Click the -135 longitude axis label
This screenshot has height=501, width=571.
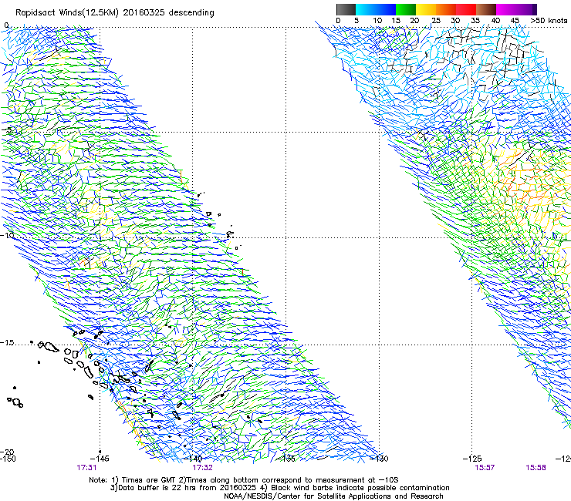(x=285, y=459)
